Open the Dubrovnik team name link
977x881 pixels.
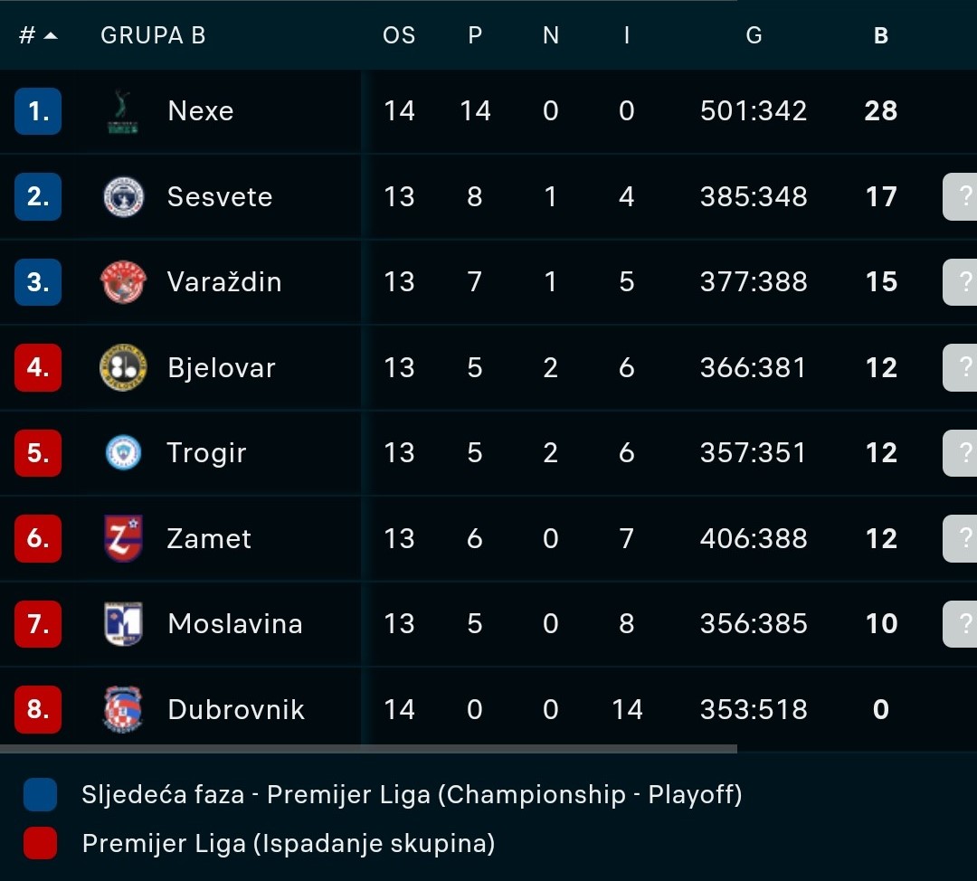coord(236,710)
